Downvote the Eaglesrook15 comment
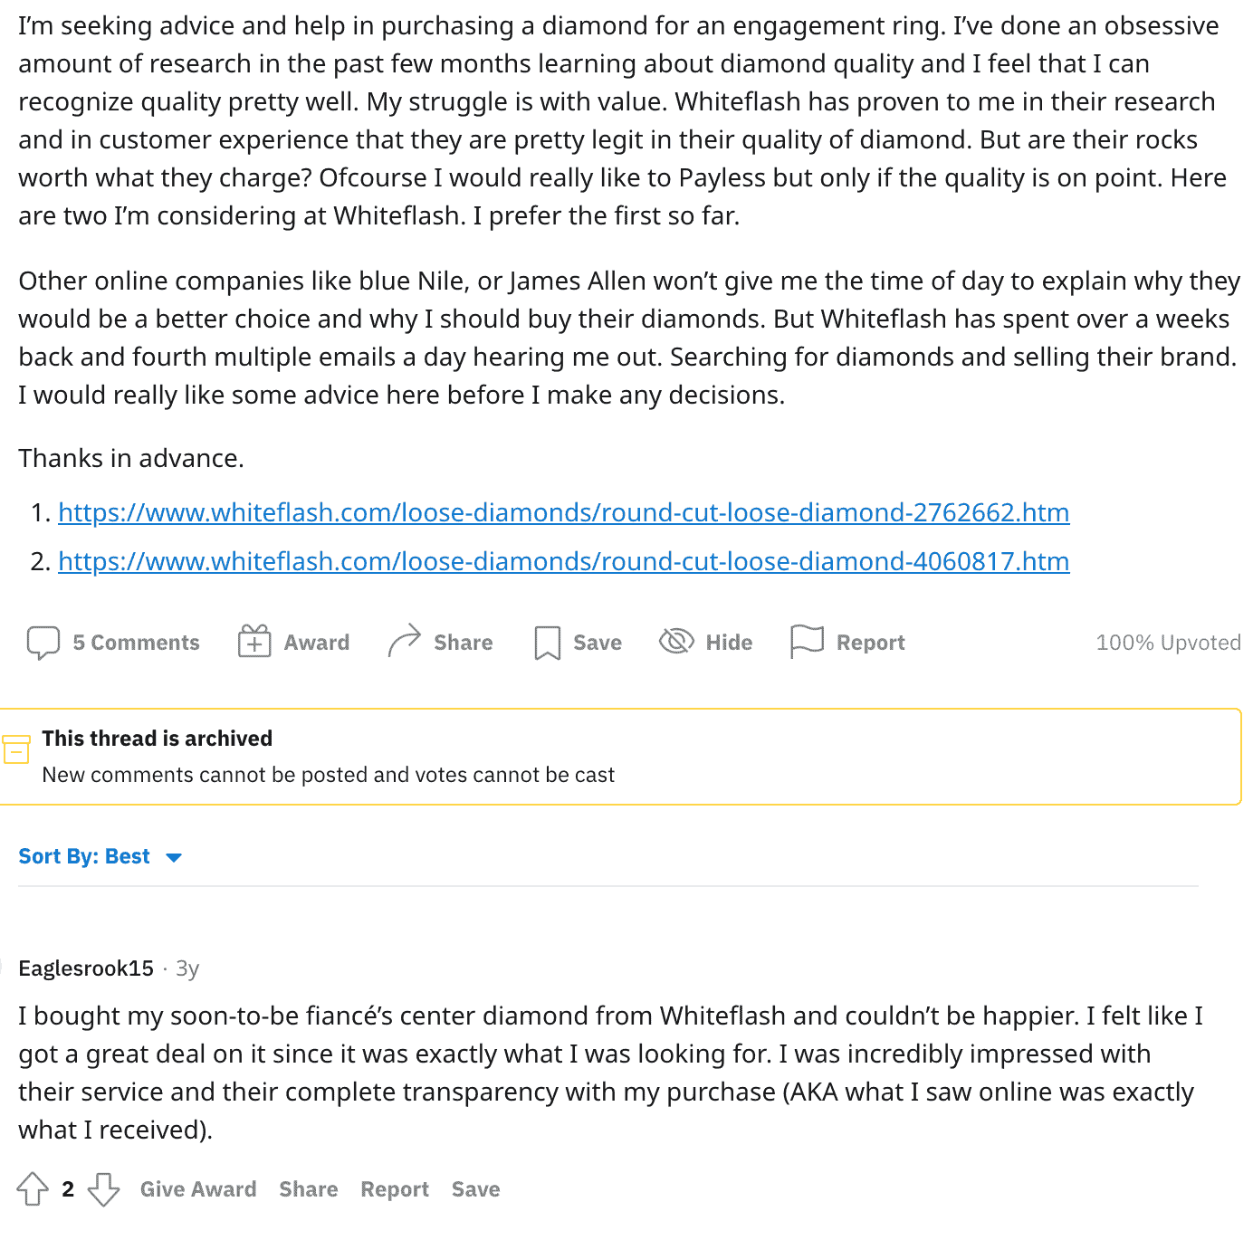This screenshot has height=1240, width=1253. pos(103,1188)
